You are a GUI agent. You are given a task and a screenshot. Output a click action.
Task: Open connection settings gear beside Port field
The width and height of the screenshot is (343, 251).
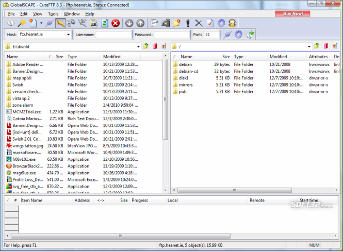238,35
